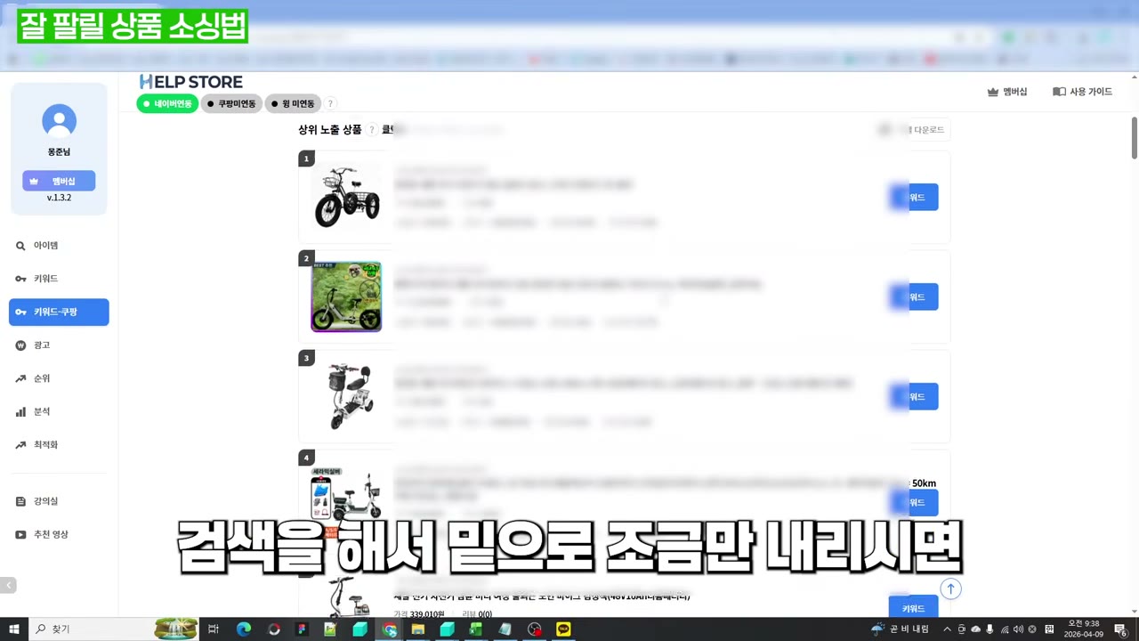
Task: Open Excel from the taskbar
Action: (475, 629)
